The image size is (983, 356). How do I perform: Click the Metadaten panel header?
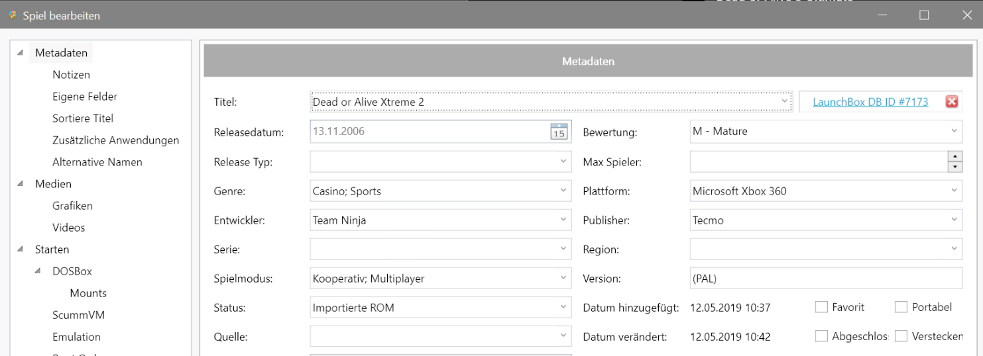coord(588,62)
